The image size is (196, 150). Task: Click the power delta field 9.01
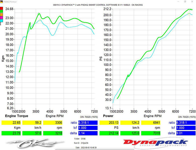coord(186,133)
